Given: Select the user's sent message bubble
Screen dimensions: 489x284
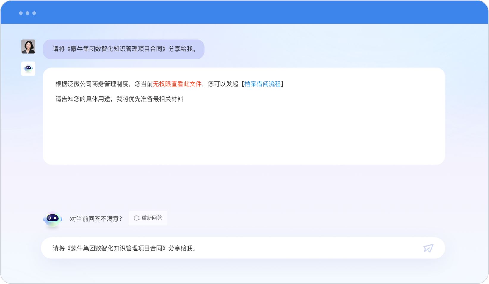Looking at the screenshot, I should pyautogui.click(x=124, y=49).
